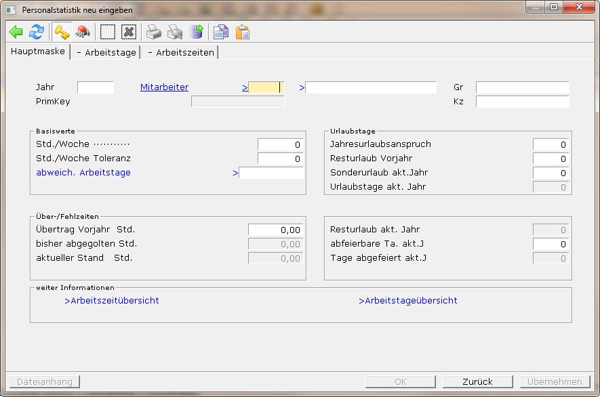Viewport: 600px width, 397px height.
Task: Click the yellow key icon
Action: pyautogui.click(x=62, y=32)
